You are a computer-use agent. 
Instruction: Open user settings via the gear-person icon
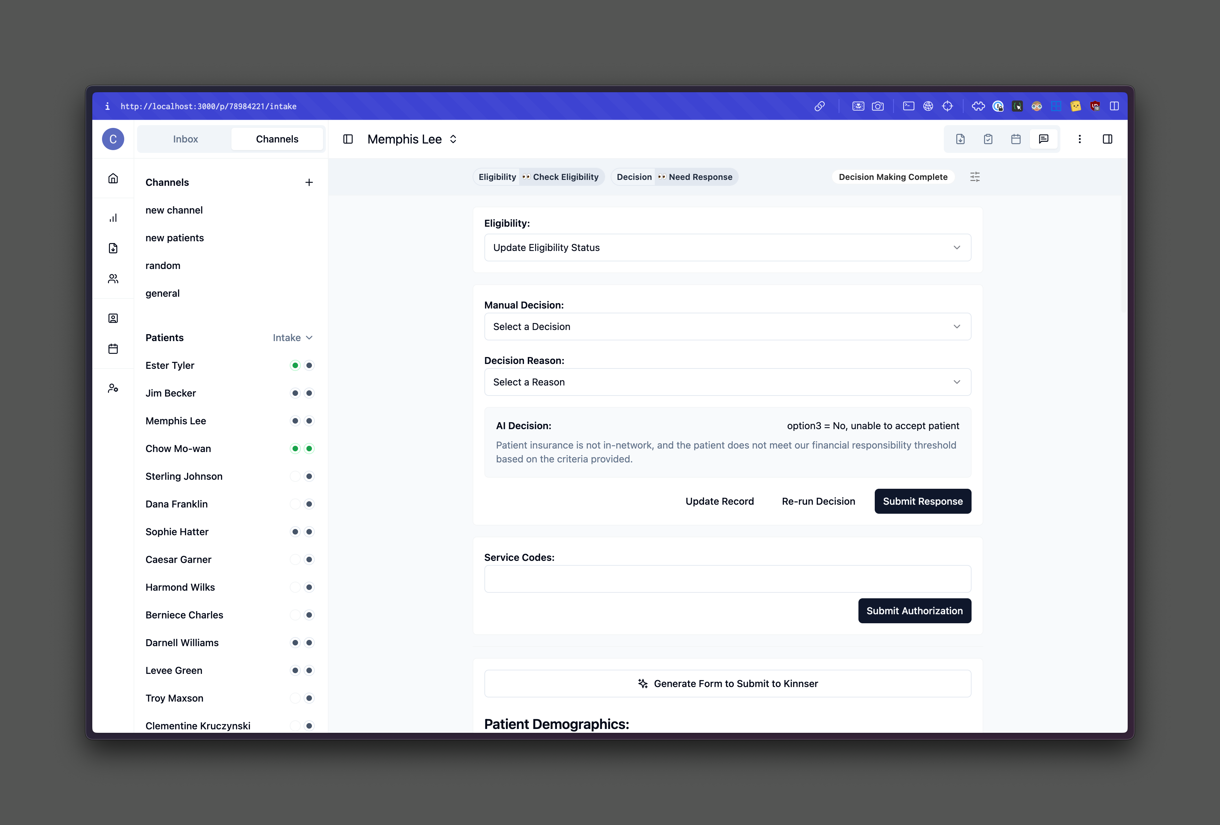coord(113,388)
